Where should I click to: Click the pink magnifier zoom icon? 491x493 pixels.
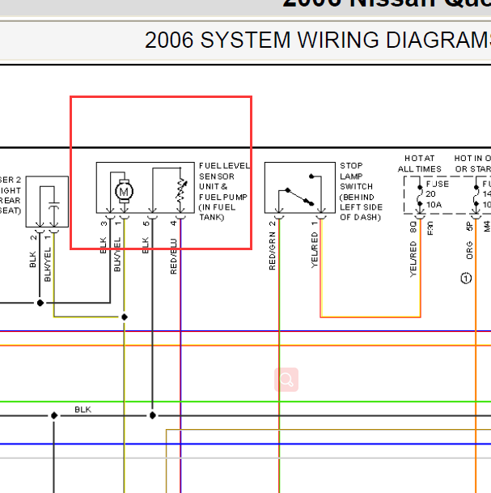(x=286, y=380)
